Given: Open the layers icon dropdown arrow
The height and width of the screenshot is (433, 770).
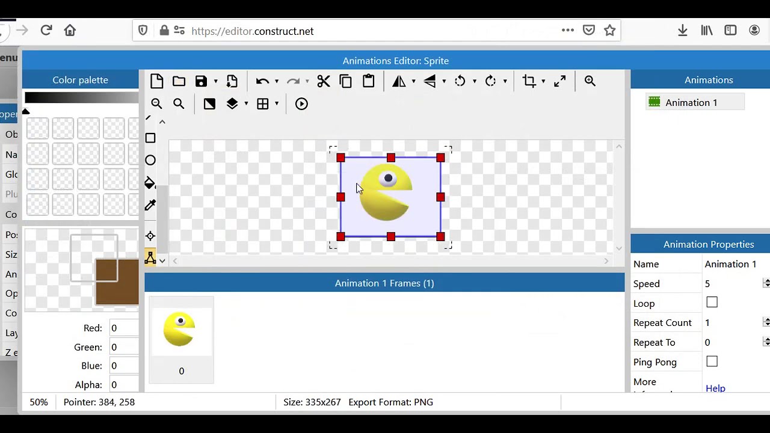Looking at the screenshot, I should pos(246,105).
